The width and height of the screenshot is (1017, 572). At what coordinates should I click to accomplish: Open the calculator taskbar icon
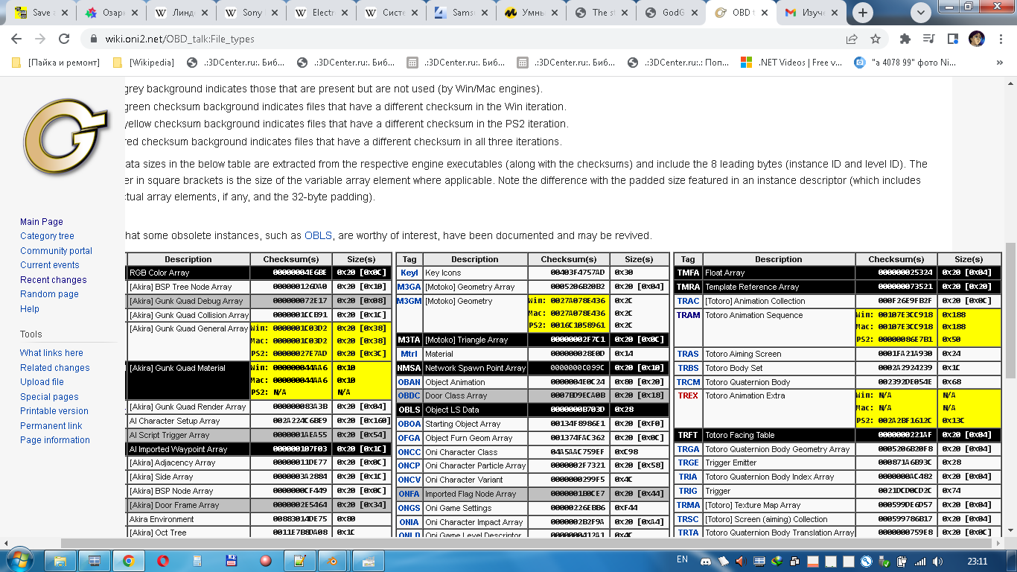point(197,561)
